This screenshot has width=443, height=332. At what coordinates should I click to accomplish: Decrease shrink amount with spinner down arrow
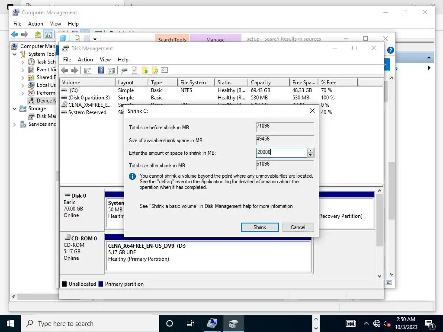(310, 155)
